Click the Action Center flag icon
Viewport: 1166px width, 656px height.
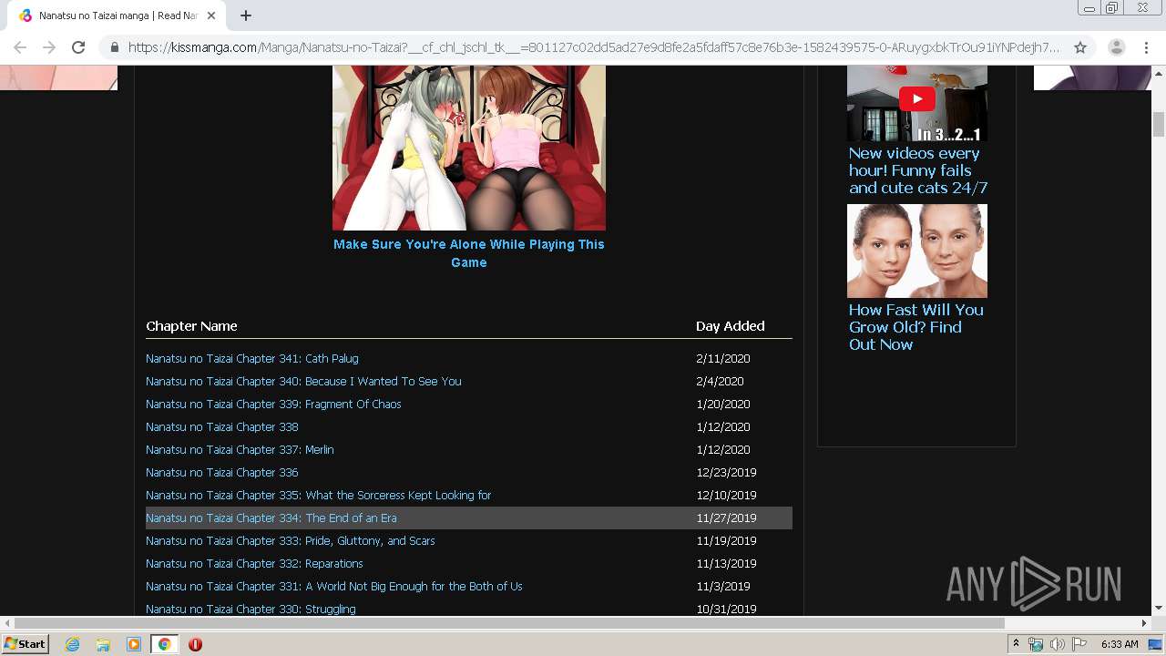pyautogui.click(x=1079, y=644)
